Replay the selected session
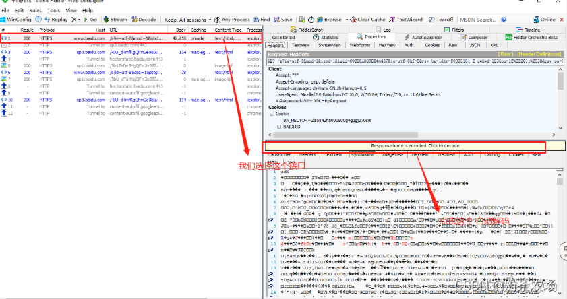Viewport: 567px width, 299px height. tap(56, 20)
